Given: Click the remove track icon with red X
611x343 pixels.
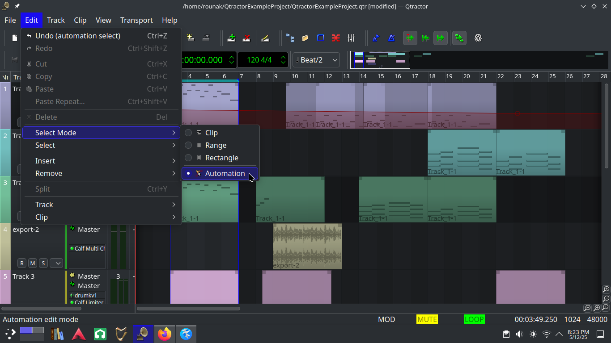Looking at the screenshot, I should (x=246, y=38).
